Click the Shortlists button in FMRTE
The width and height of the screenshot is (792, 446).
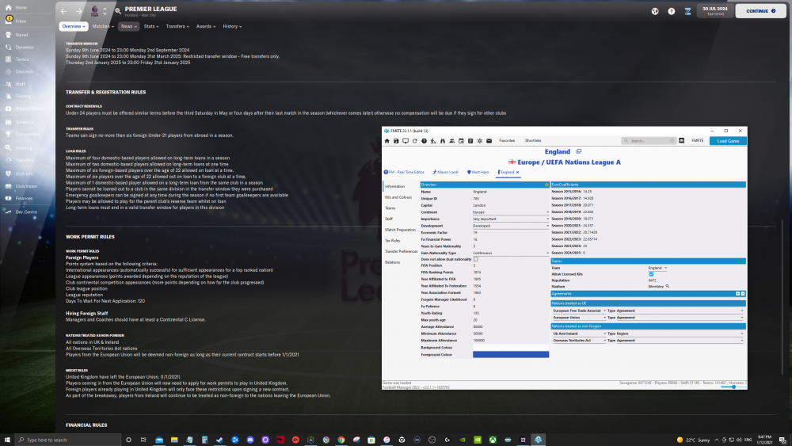[533, 141]
